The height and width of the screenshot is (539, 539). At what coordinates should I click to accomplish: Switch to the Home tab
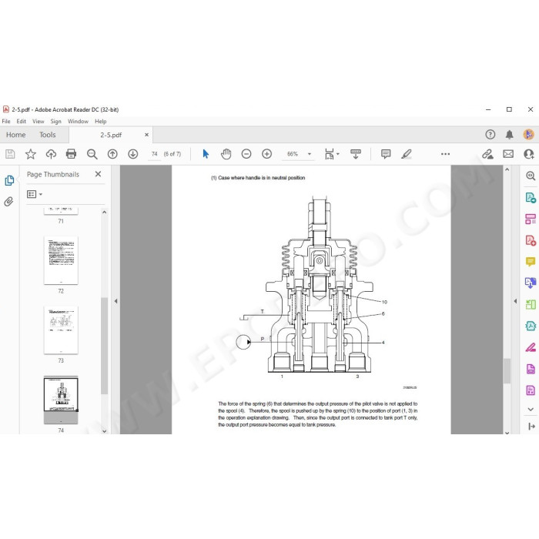click(16, 135)
